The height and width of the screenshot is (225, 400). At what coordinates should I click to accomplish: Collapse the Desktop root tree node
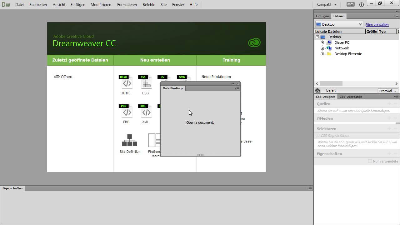tap(317, 37)
